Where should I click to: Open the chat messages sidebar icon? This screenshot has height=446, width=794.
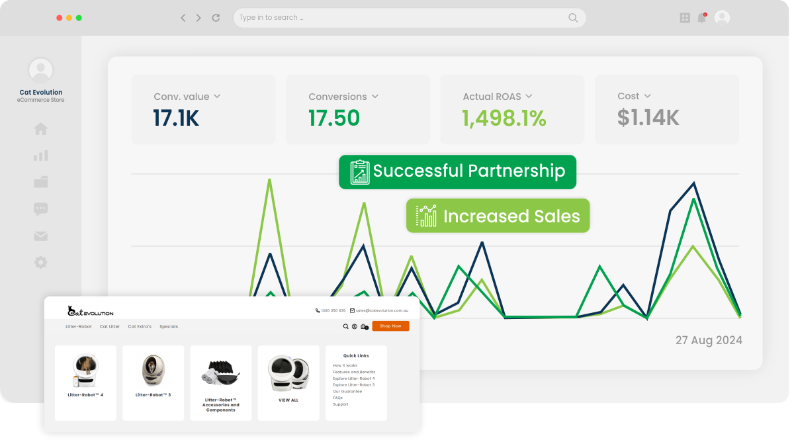point(41,209)
